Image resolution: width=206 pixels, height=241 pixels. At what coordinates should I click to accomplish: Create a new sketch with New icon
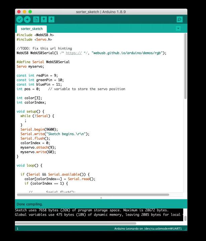(36, 19)
